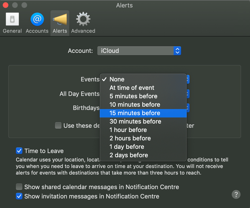
Task: Select 2 hours before option
Action: [x=143, y=138]
